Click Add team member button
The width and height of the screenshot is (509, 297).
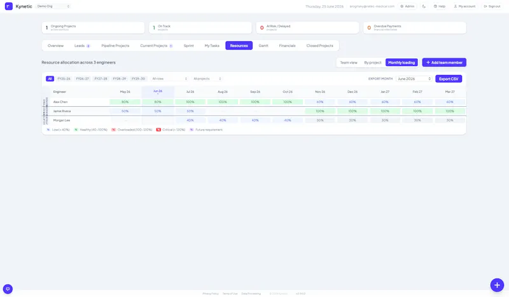tap(444, 62)
